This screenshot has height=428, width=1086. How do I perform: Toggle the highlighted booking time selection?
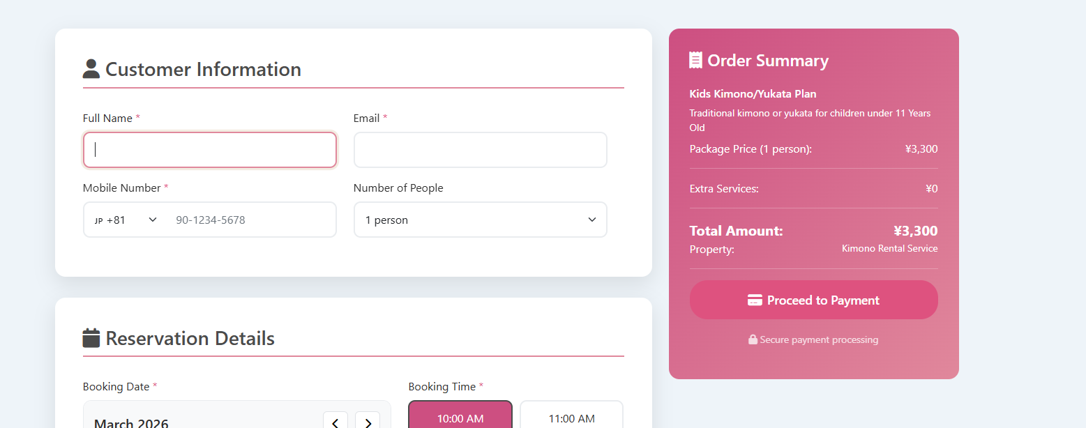[x=460, y=418]
